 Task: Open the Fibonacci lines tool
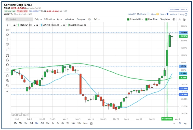tap(7, 49)
